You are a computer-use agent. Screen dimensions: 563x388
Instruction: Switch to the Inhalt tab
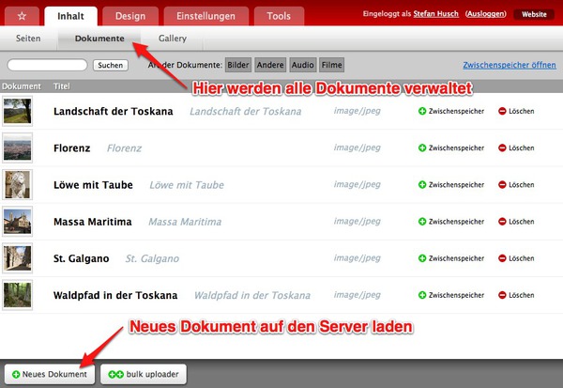pyautogui.click(x=70, y=16)
